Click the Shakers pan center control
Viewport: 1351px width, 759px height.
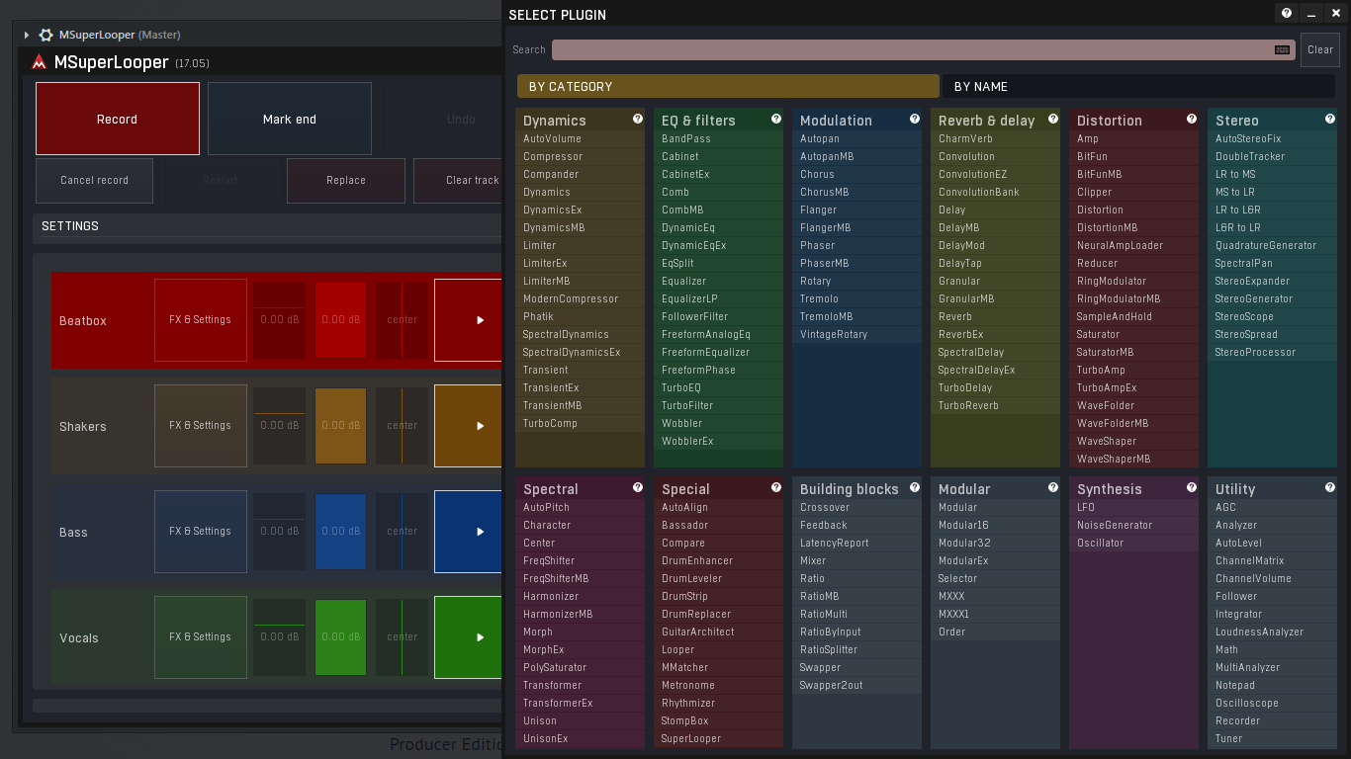[x=403, y=426]
